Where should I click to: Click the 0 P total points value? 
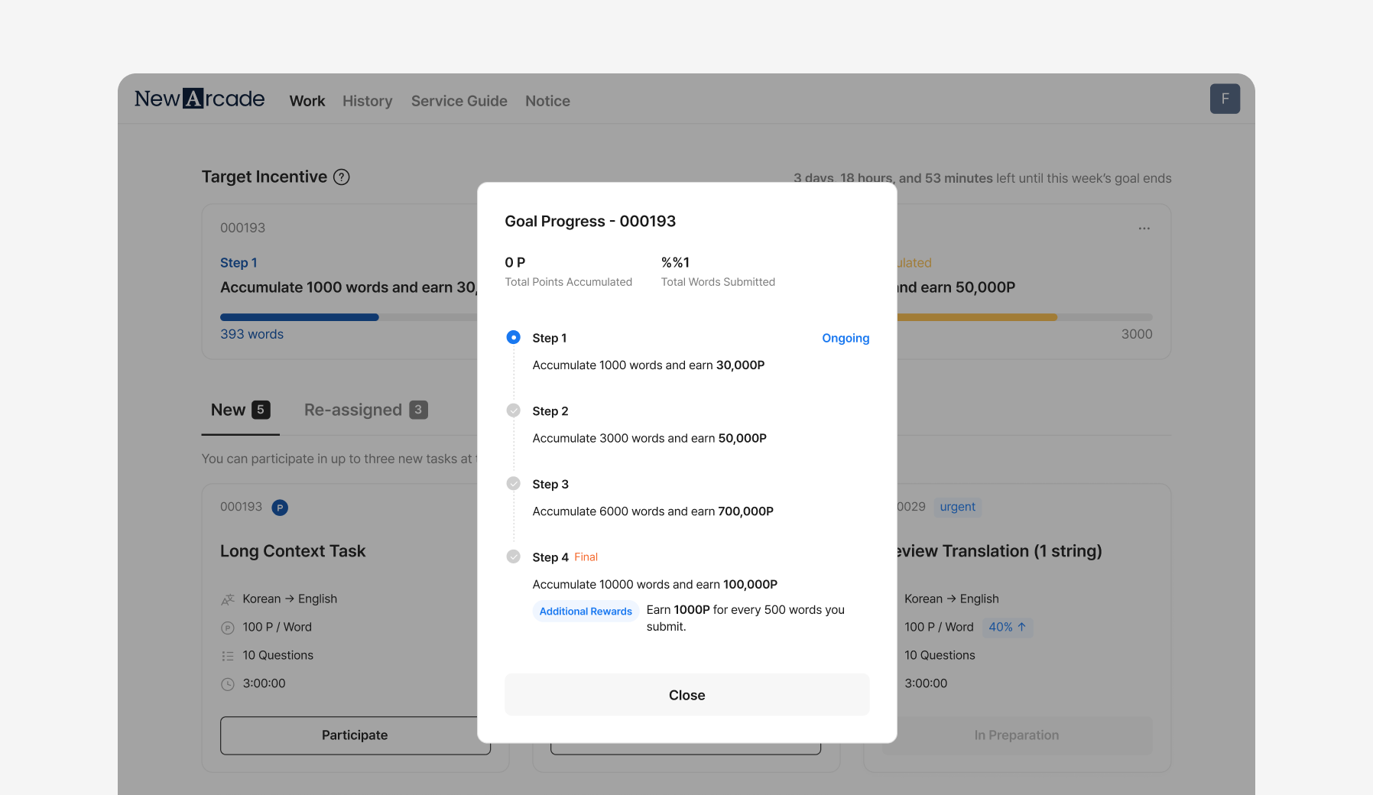point(514,262)
